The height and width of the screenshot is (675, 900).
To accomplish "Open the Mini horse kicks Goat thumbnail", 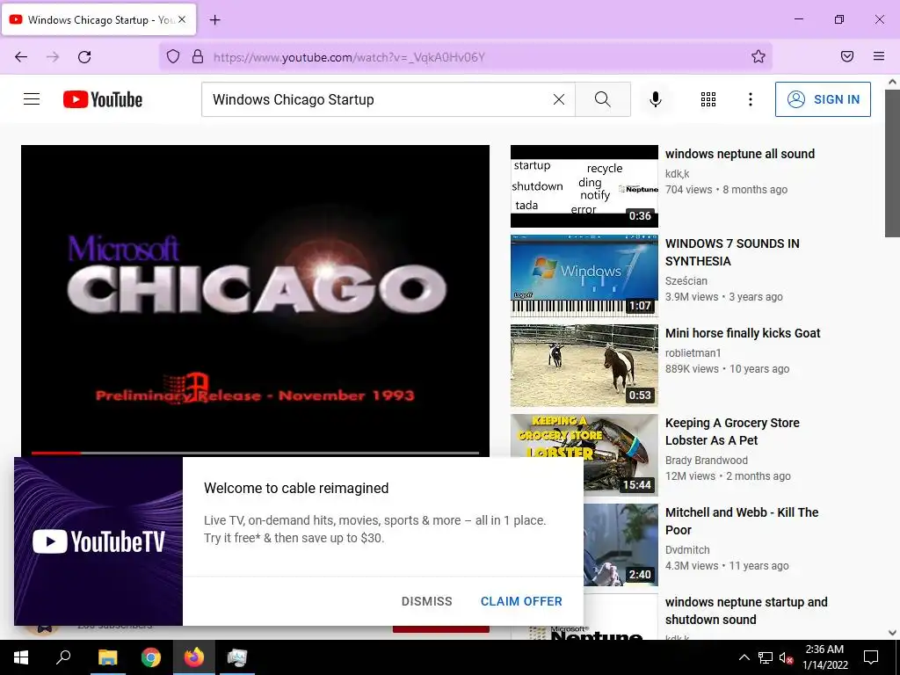I will 584,365.
